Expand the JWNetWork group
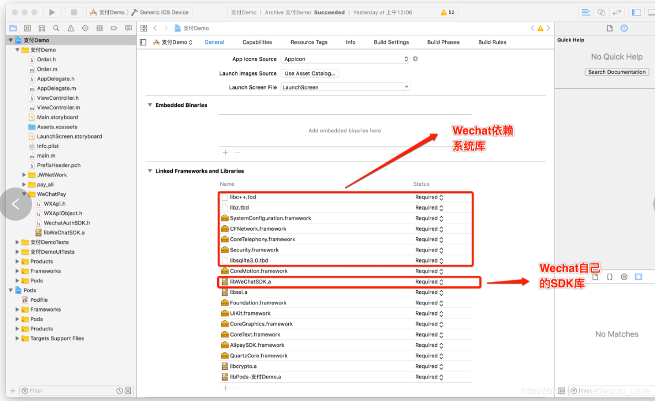Viewport: 655px width, 401px height. 24,175
